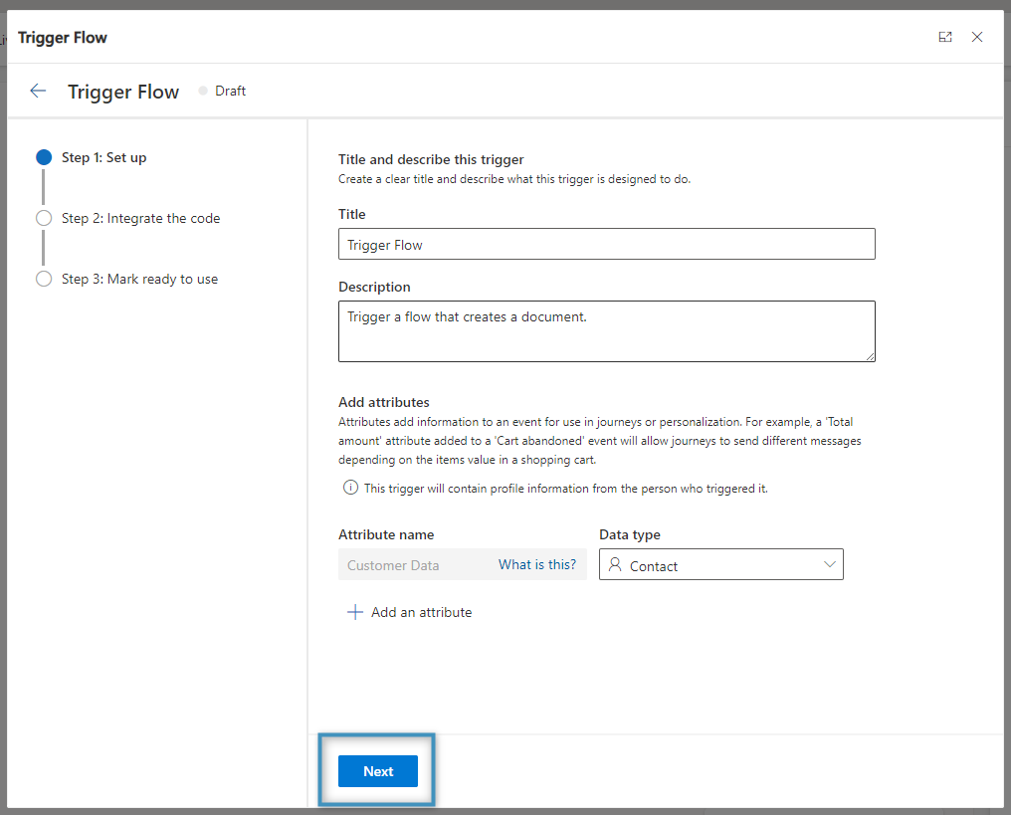This screenshot has width=1011, height=815.
Task: Go to Step 3: Mark ready to use
Action: tap(140, 279)
